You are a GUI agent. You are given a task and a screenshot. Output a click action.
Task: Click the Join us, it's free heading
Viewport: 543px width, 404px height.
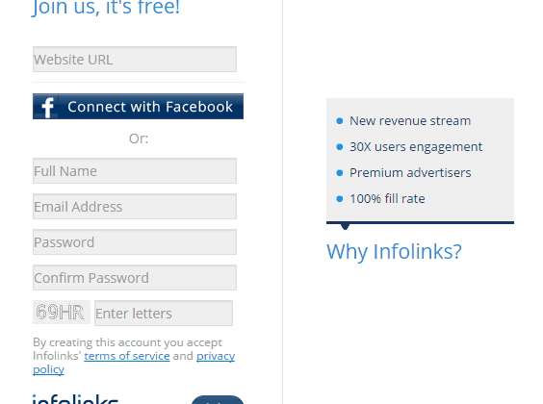coord(106,8)
